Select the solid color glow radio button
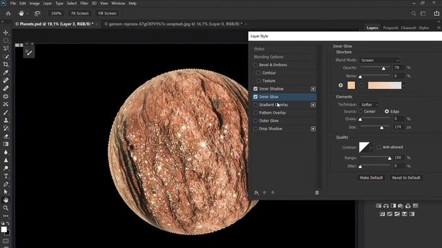 coord(340,85)
